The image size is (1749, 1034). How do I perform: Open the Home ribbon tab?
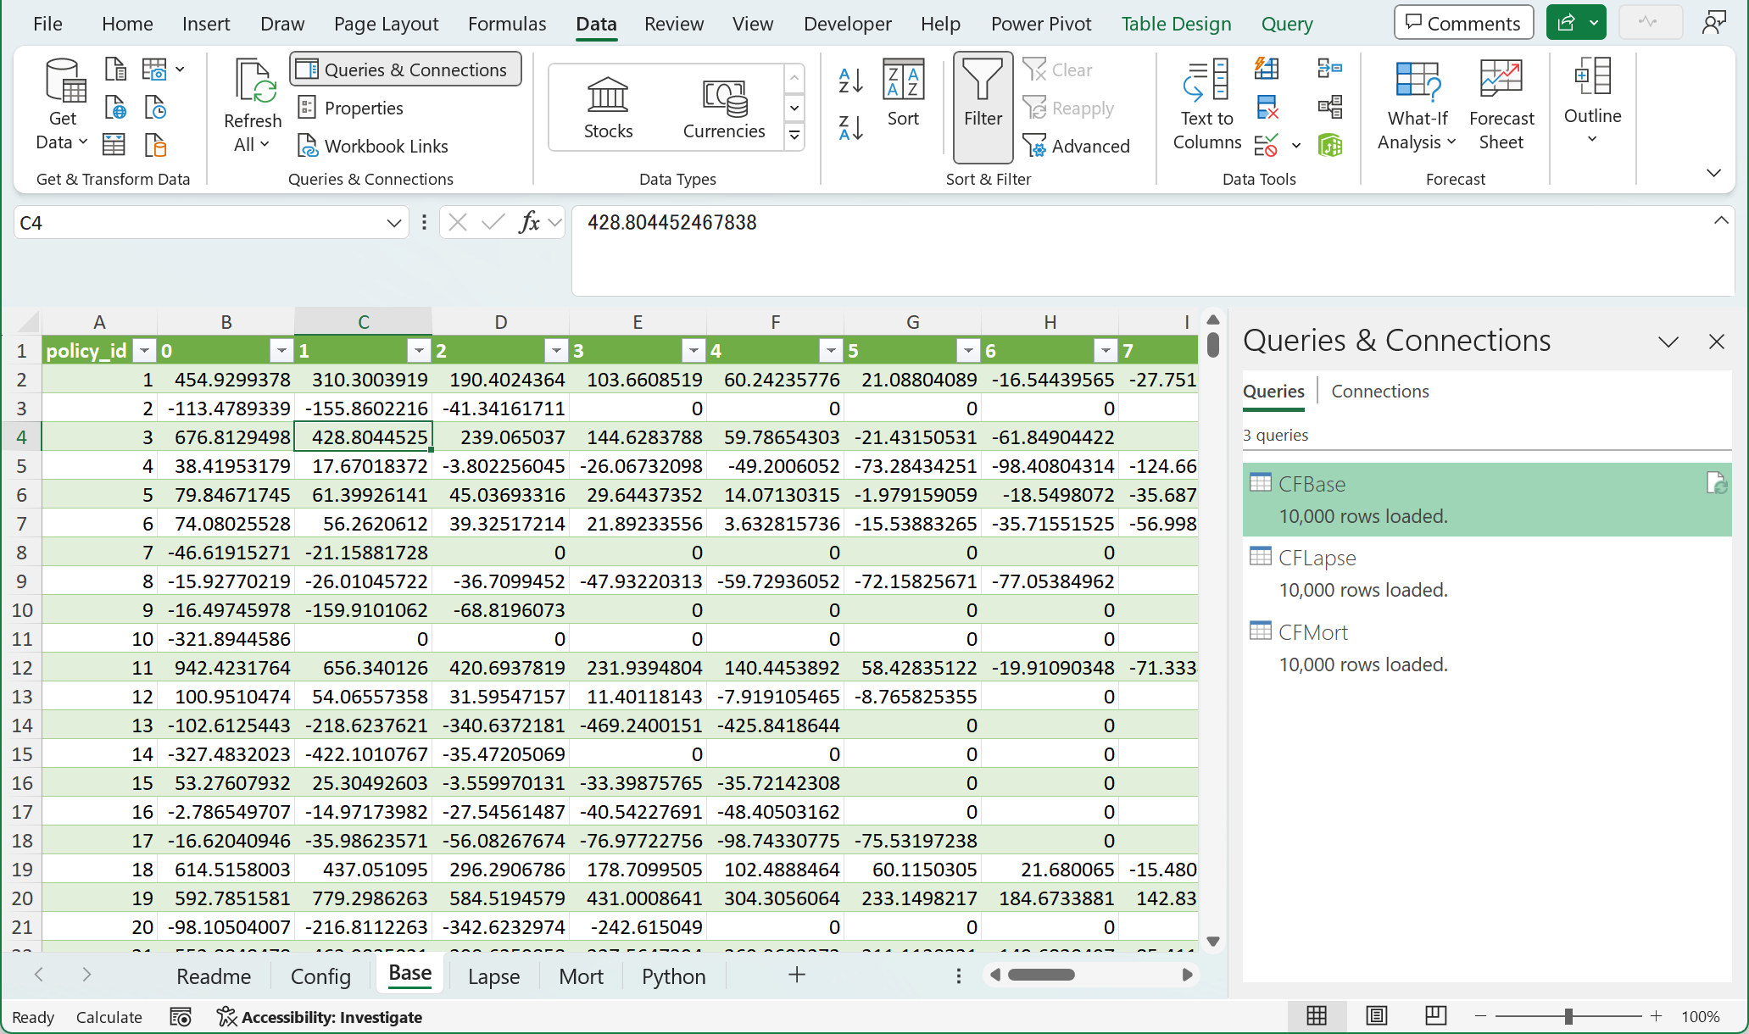click(127, 24)
